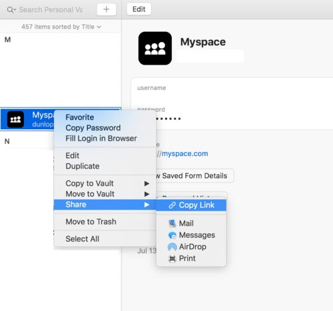Click the Myspace icon in item list

coord(15,119)
